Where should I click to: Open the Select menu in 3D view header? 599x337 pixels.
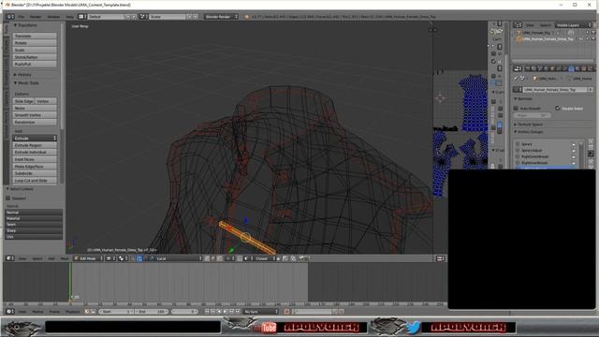tap(37, 258)
